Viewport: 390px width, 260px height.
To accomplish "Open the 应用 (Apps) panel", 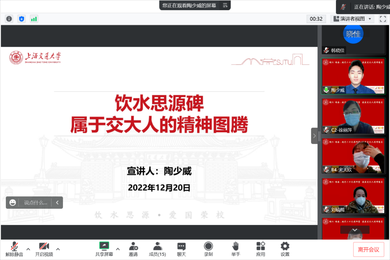I will (260, 249).
